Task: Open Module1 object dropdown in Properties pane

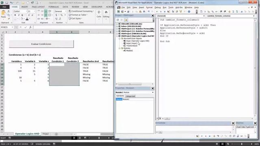Action: tap(153, 92)
